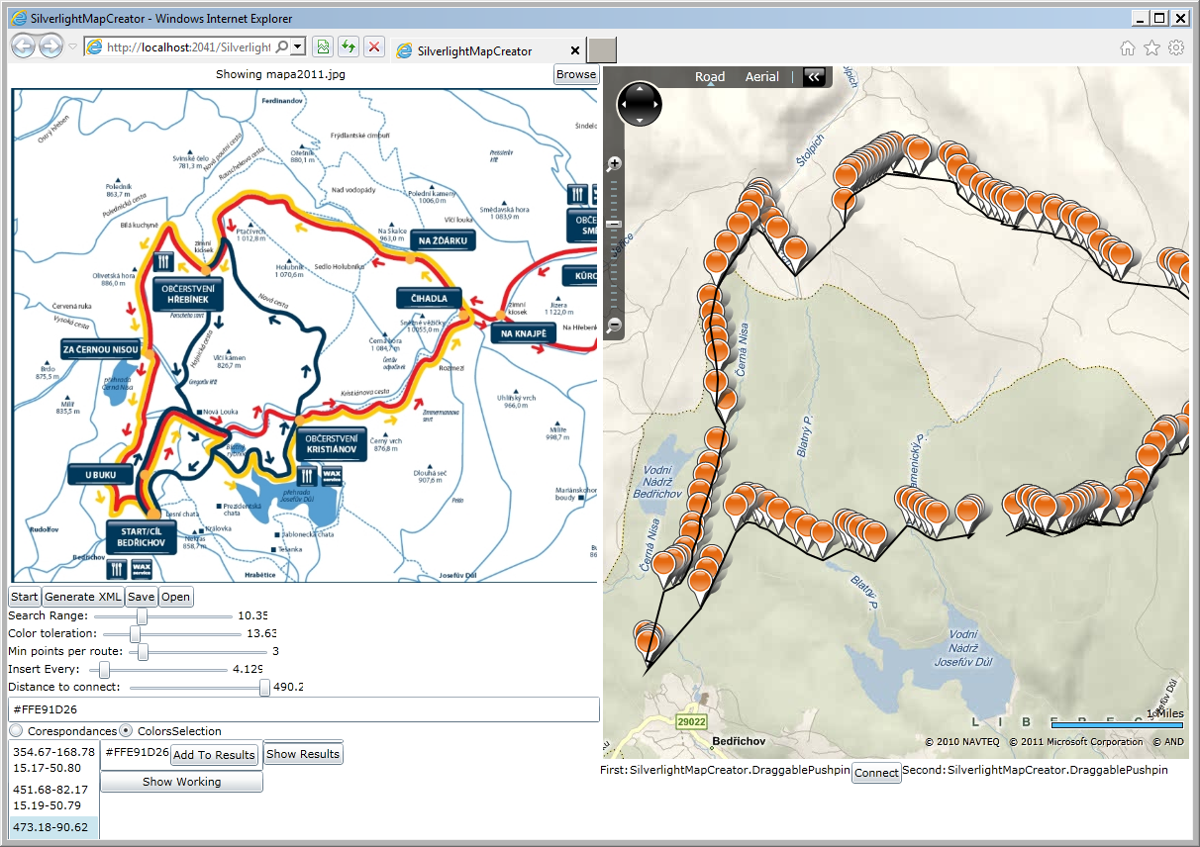Click Internet Explorer logo in title bar
The image size is (1200, 847).
pos(17,17)
